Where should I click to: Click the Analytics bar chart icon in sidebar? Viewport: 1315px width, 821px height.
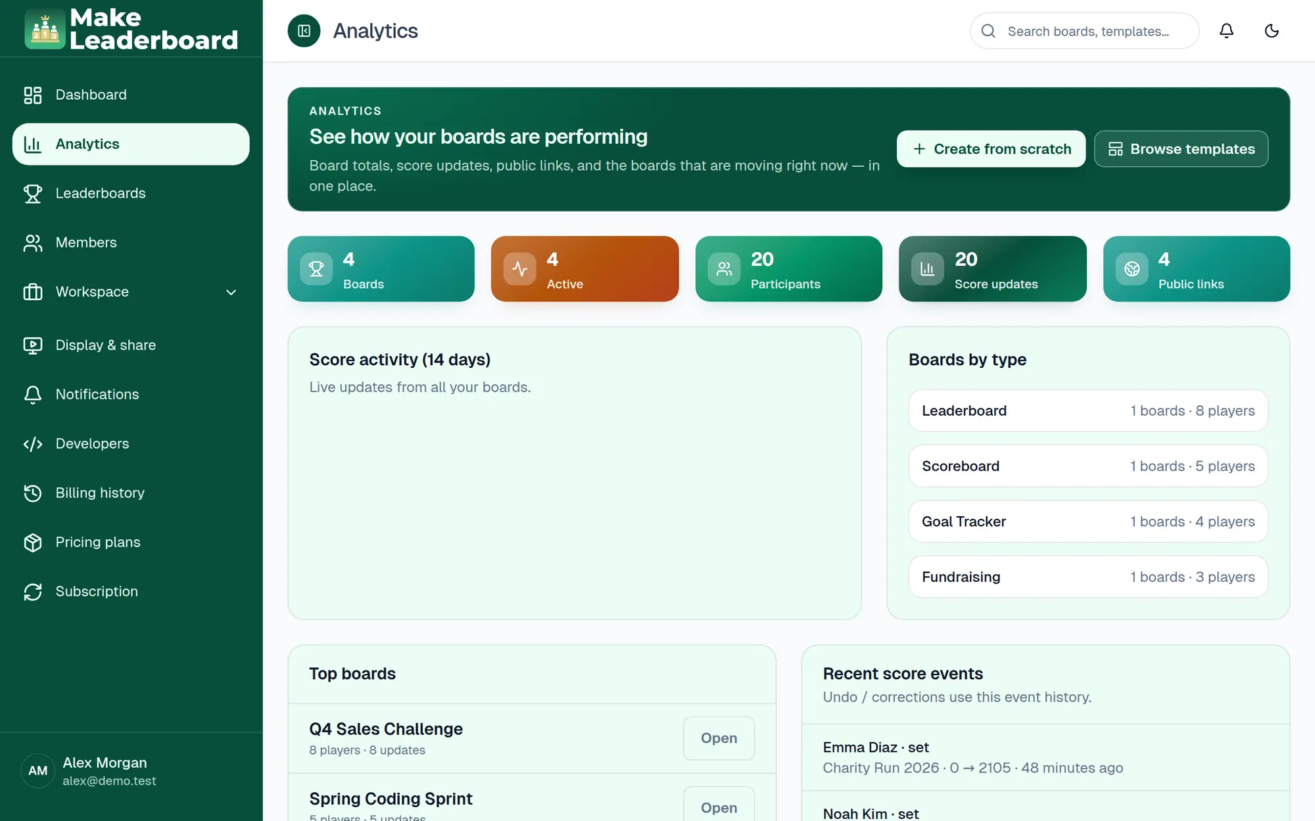[x=33, y=144]
